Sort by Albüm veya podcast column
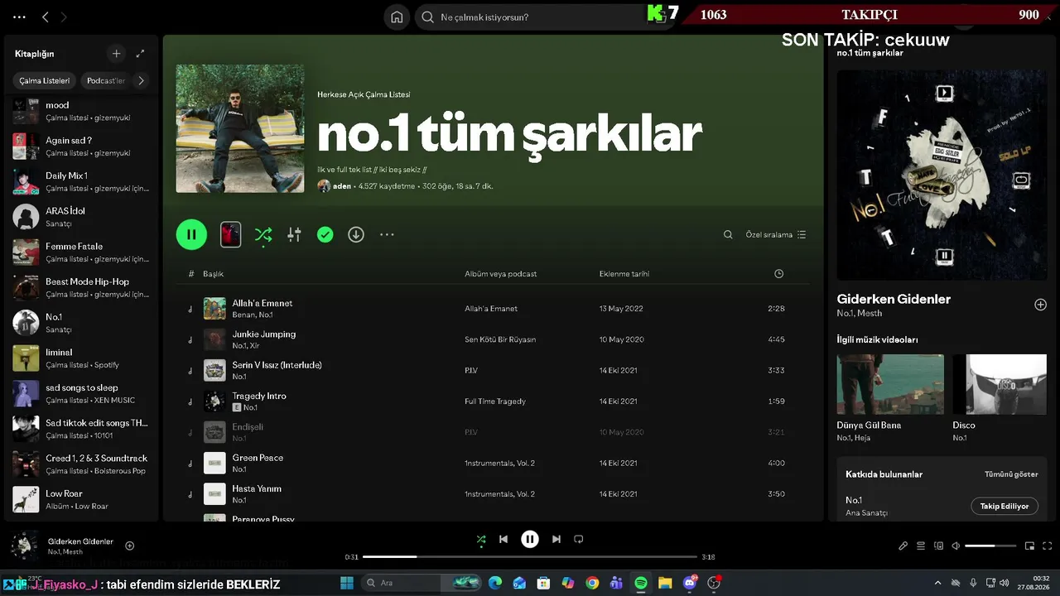Viewport: 1060px width, 596px height. click(500, 274)
